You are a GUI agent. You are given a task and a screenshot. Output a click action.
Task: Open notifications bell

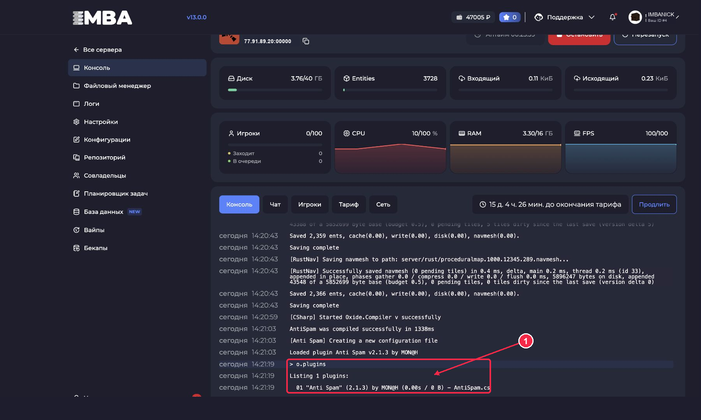click(613, 17)
